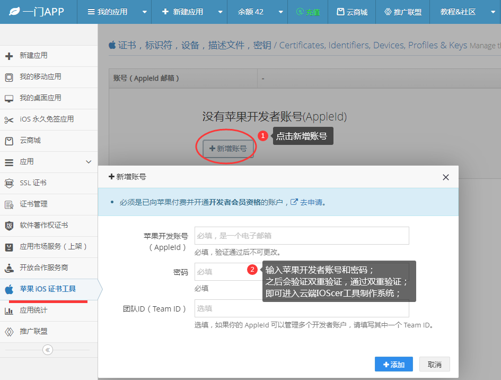Expand the dropdown arrow beside 余额 42

point(280,12)
